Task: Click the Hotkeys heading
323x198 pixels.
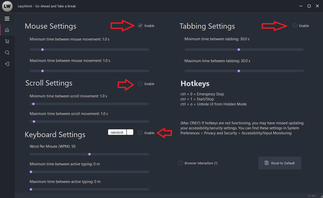Action: [195, 84]
